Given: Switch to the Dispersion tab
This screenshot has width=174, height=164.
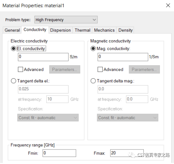Looking at the screenshot, I should (60, 30).
